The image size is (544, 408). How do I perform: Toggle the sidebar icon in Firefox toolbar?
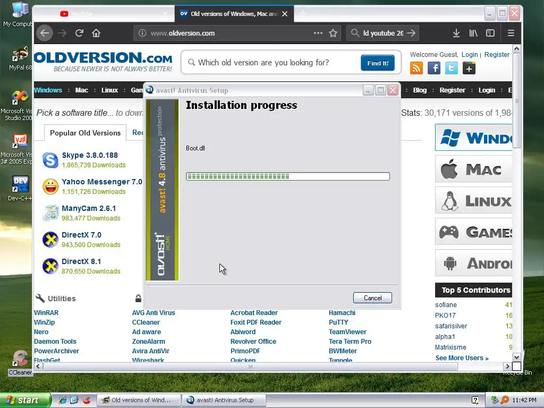(x=490, y=33)
